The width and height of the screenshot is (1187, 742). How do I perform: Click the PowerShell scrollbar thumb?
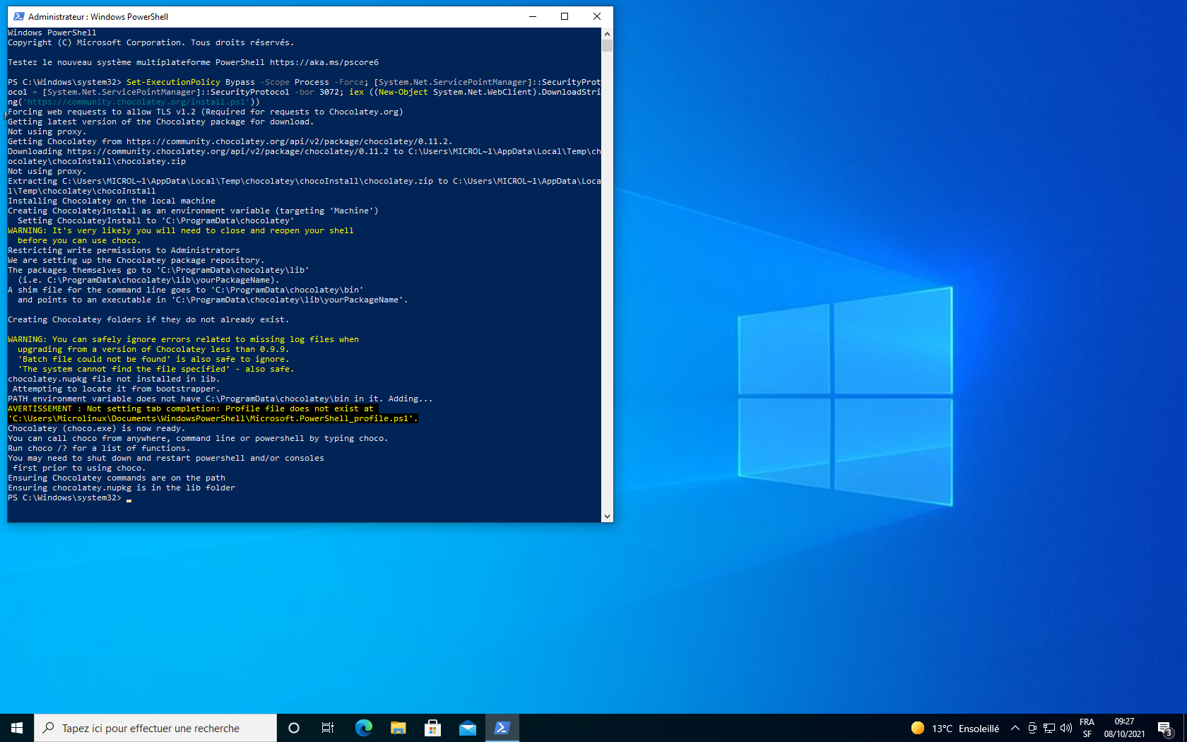click(607, 45)
